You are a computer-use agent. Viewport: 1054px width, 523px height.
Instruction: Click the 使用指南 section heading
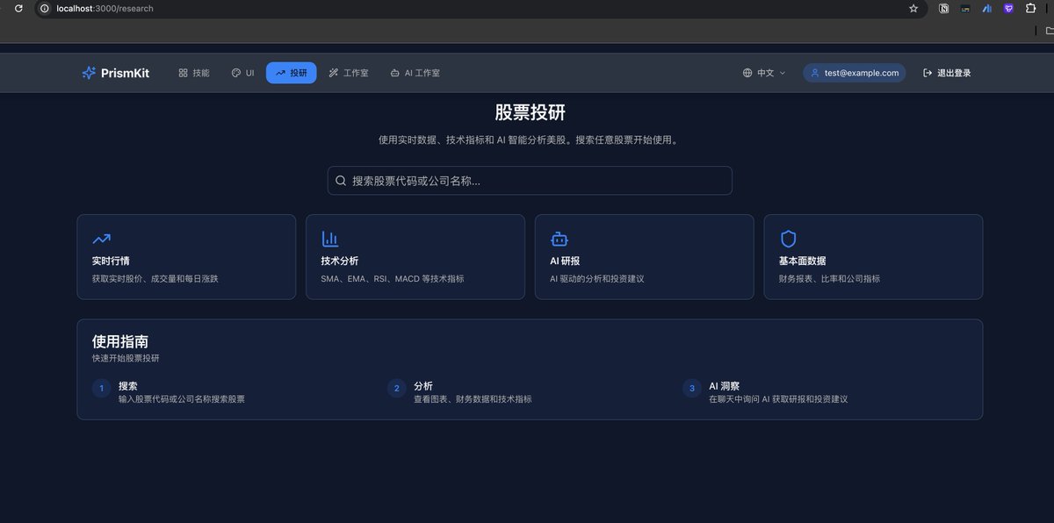click(120, 341)
